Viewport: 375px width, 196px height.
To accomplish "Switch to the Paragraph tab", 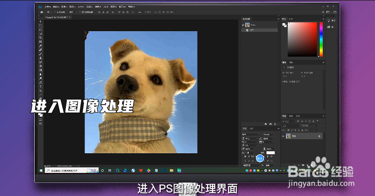I will [251, 129].
